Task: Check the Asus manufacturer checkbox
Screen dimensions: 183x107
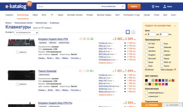Action: (x=162, y=44)
